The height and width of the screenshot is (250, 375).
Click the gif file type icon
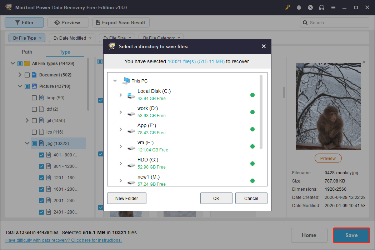pos(41,120)
